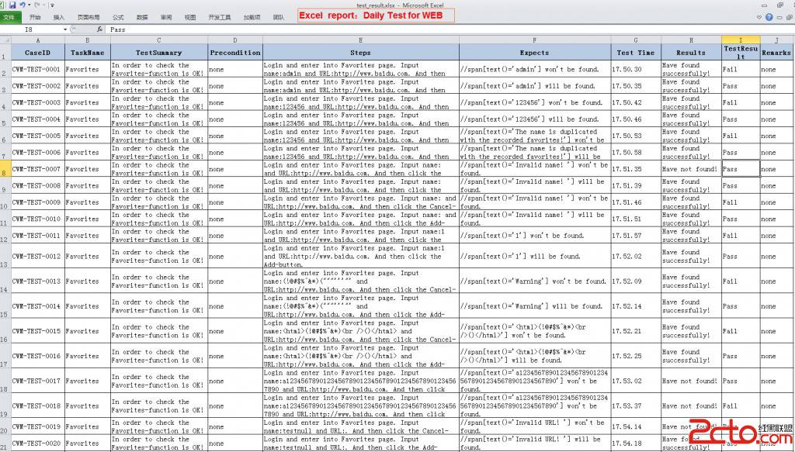Select Steps cell for CVM-TEST-0015
The width and height of the screenshot is (795, 452).
click(360, 331)
